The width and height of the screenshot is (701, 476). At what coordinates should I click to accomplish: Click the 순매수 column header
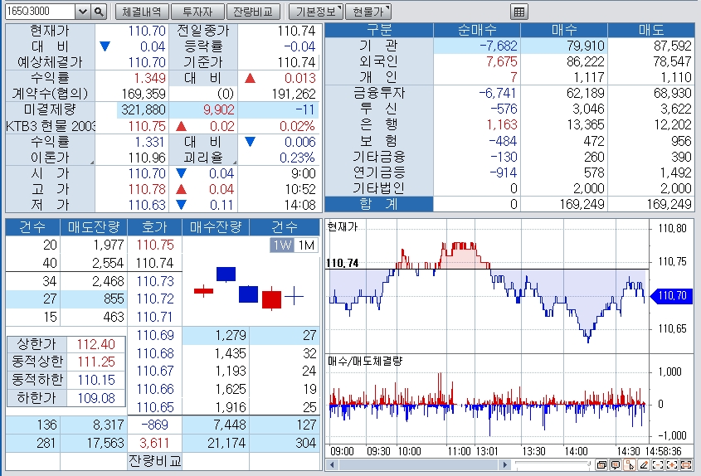point(476,30)
